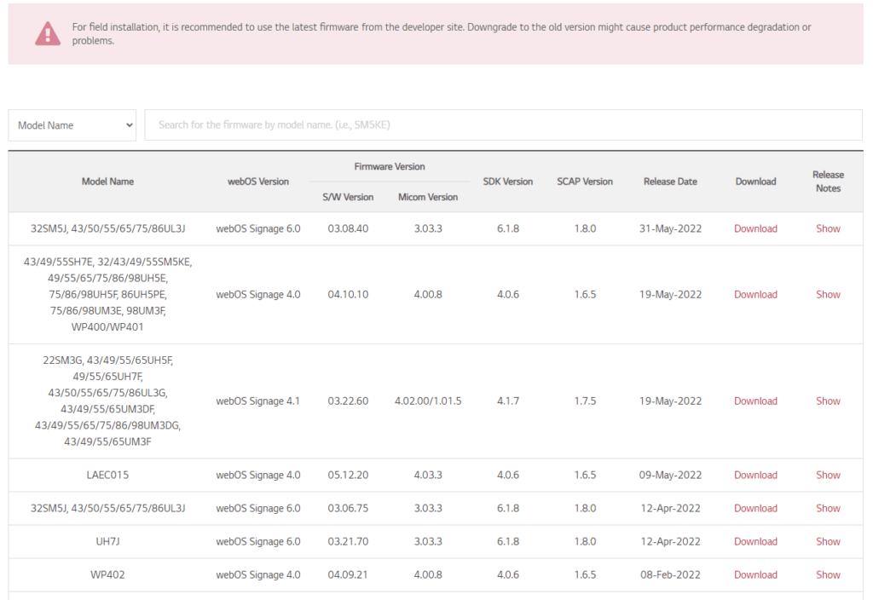The height and width of the screenshot is (600, 873).
Task: Download the UH7J firmware
Action: coord(755,542)
